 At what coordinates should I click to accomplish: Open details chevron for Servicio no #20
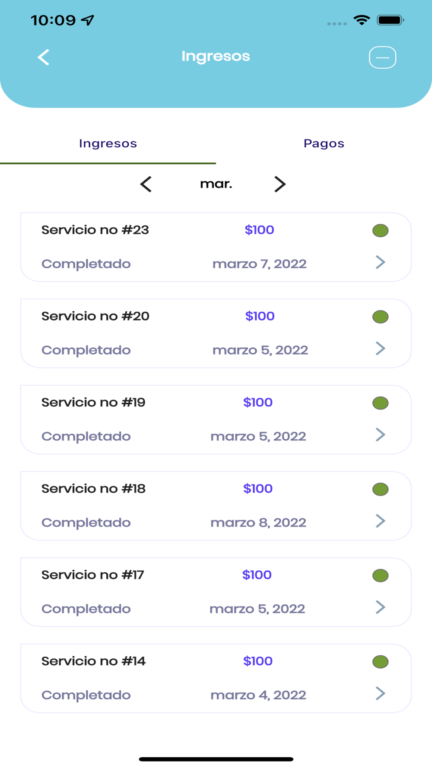[381, 348]
